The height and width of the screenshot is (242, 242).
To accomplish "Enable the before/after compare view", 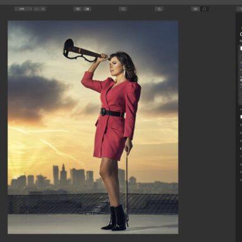I will tap(87, 9).
